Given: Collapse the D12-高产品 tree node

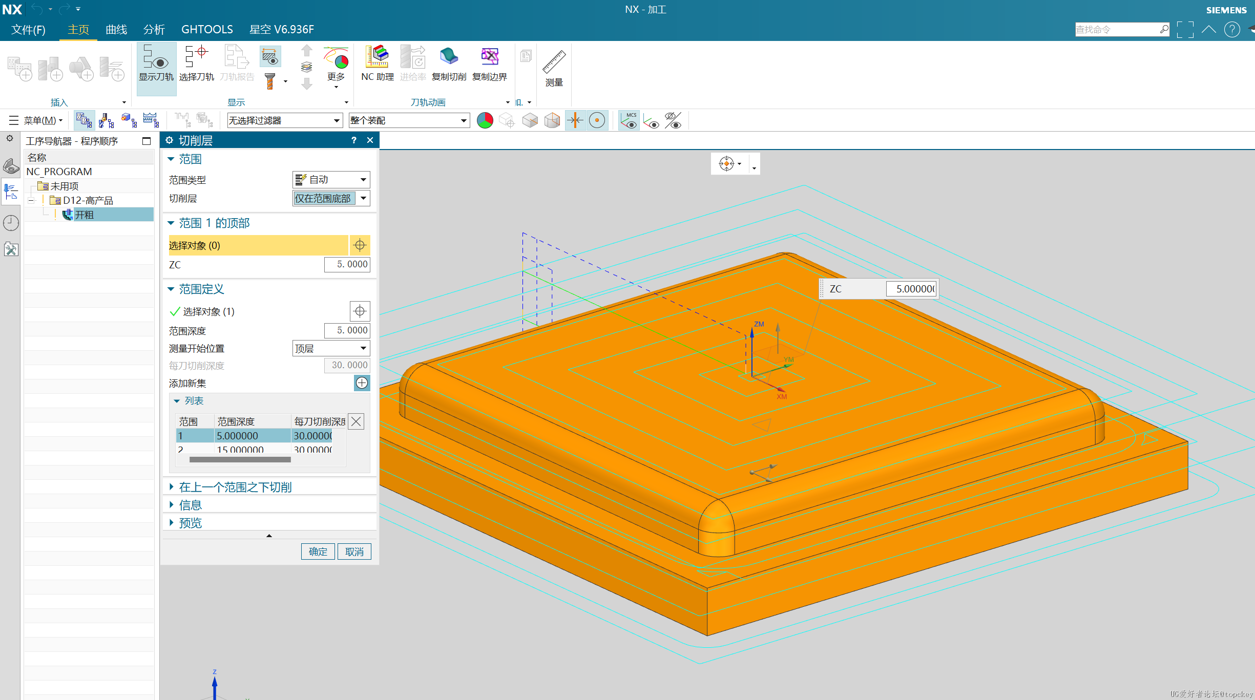Looking at the screenshot, I should 31,200.
